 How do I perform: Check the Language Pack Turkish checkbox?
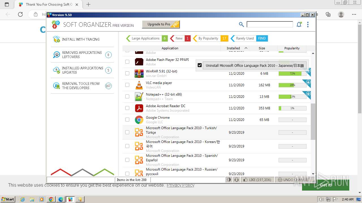pos(127,132)
